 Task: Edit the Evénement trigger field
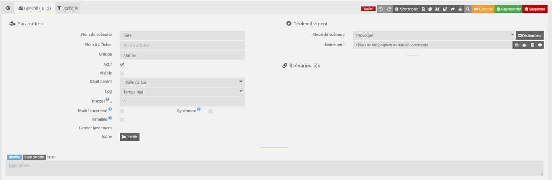pos(432,45)
